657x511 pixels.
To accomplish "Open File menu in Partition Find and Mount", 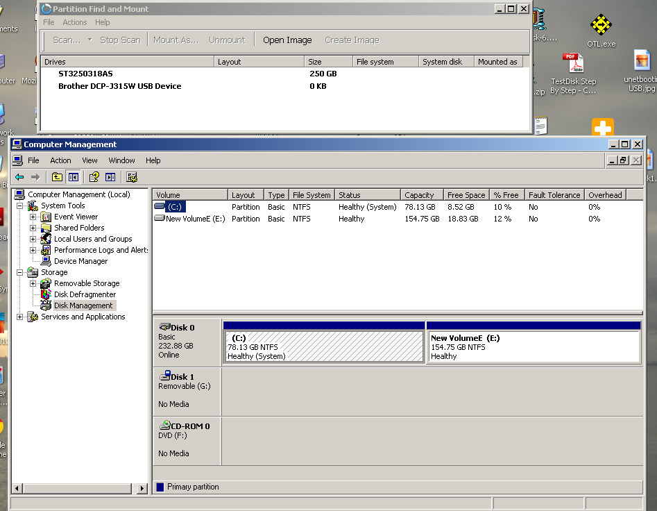I will tap(49, 22).
